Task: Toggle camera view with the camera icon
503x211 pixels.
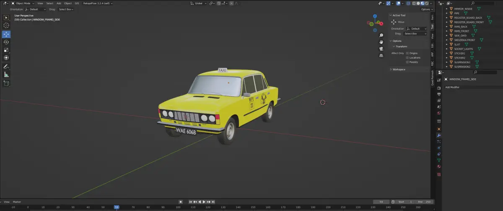Action: click(x=381, y=49)
